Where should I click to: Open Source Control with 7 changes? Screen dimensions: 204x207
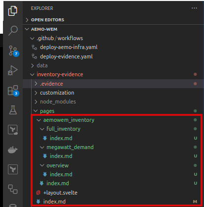(13, 51)
